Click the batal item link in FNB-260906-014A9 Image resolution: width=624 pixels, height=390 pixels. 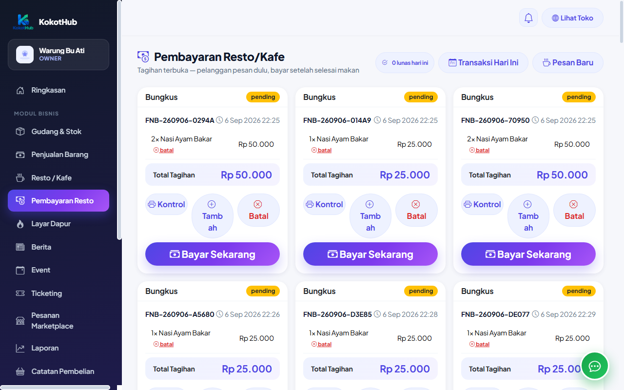click(322, 150)
